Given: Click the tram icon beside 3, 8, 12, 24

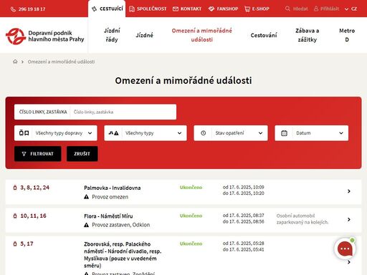Looking at the screenshot, I should pos(15,188).
